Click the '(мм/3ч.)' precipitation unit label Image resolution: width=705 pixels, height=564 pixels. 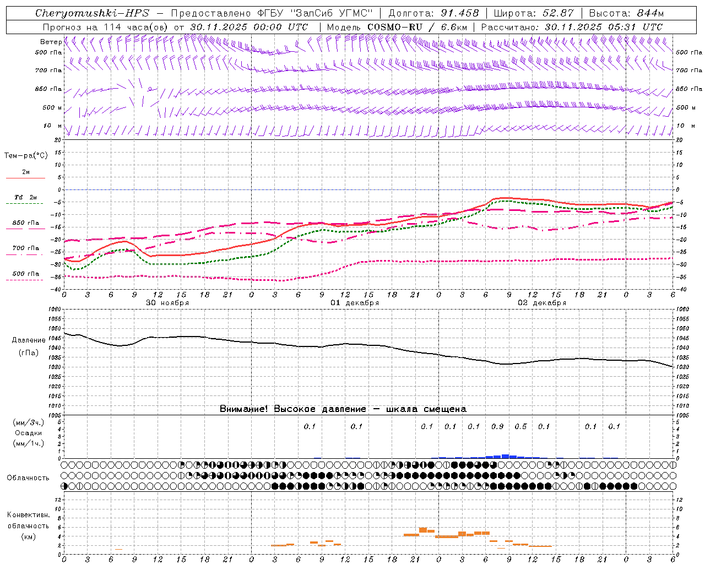click(29, 422)
